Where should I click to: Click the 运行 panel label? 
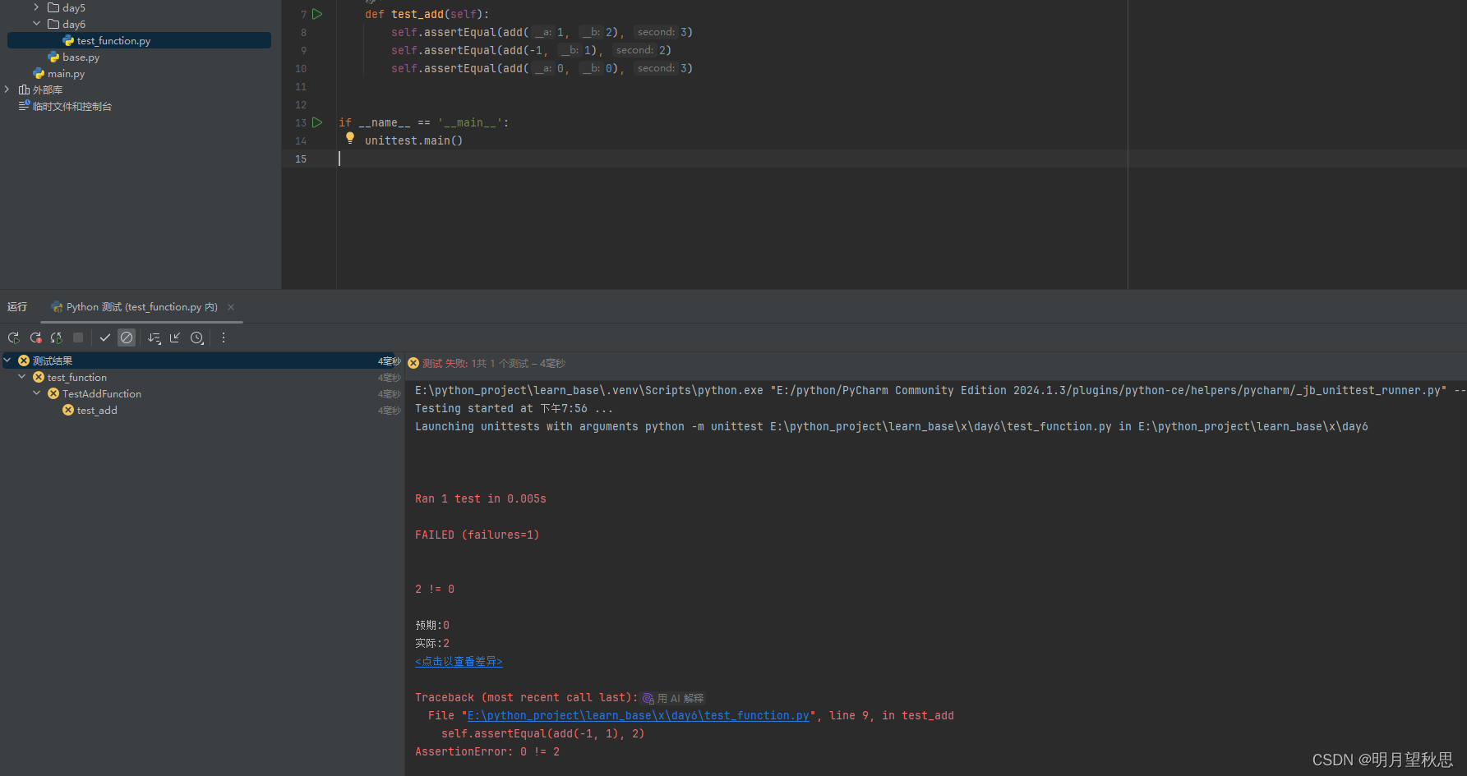17,307
